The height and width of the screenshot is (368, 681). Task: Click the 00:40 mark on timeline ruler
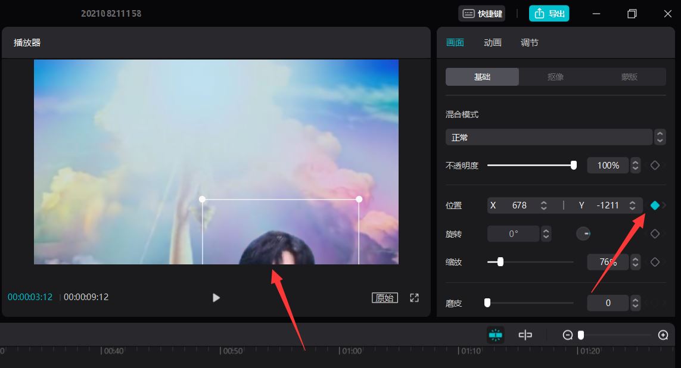[x=113, y=351]
